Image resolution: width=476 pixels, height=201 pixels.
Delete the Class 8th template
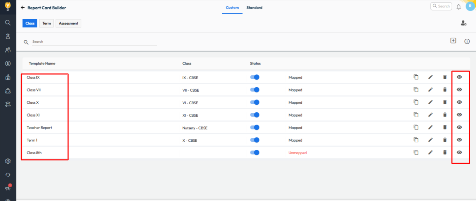point(445,152)
